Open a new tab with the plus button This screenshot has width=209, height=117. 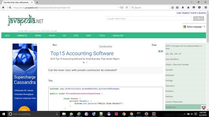(x=37, y=2)
